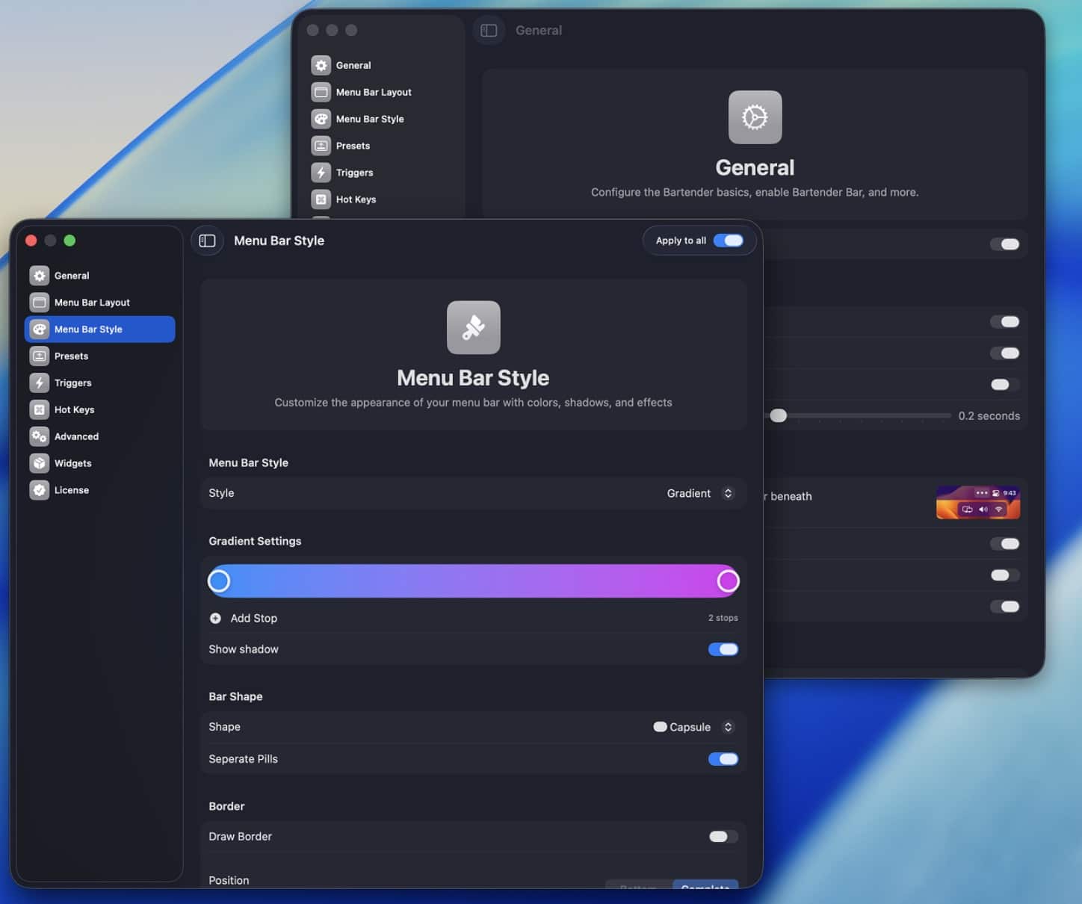The height and width of the screenshot is (904, 1082).
Task: Open Presets in the front window sidebar
Action: tap(100, 356)
